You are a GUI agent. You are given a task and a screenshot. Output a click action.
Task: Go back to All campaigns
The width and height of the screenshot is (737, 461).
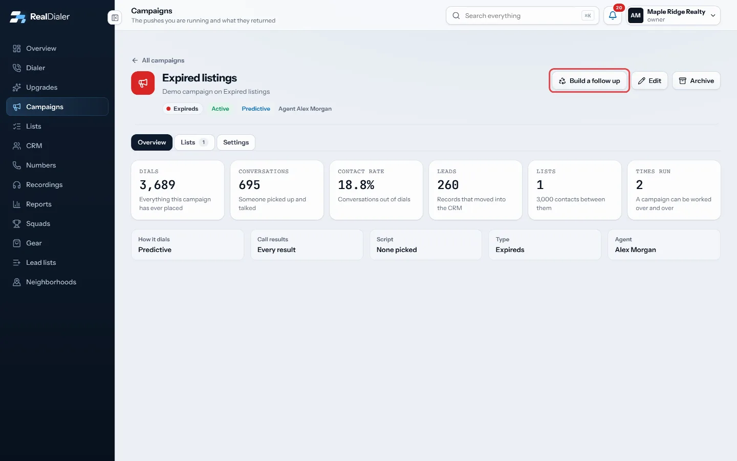tap(158, 60)
